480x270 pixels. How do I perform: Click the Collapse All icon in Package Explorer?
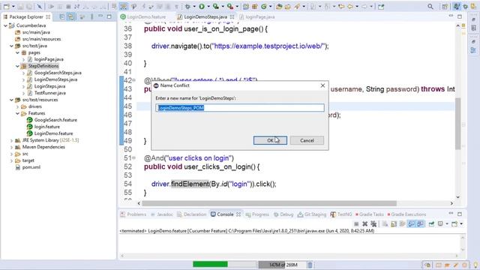[62, 16]
